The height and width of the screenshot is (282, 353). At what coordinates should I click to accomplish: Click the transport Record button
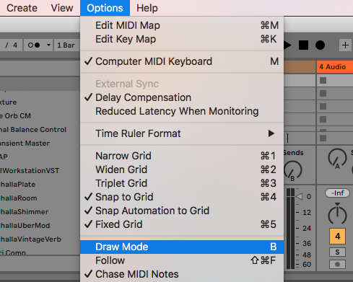pos(320,45)
